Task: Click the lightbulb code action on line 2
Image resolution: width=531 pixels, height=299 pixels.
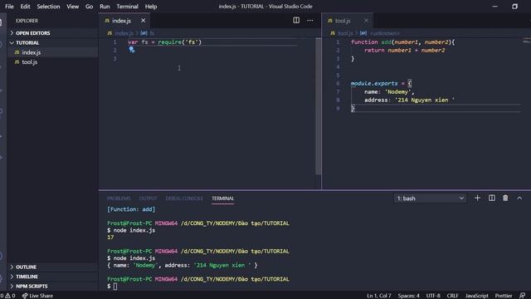Action: click(132, 50)
